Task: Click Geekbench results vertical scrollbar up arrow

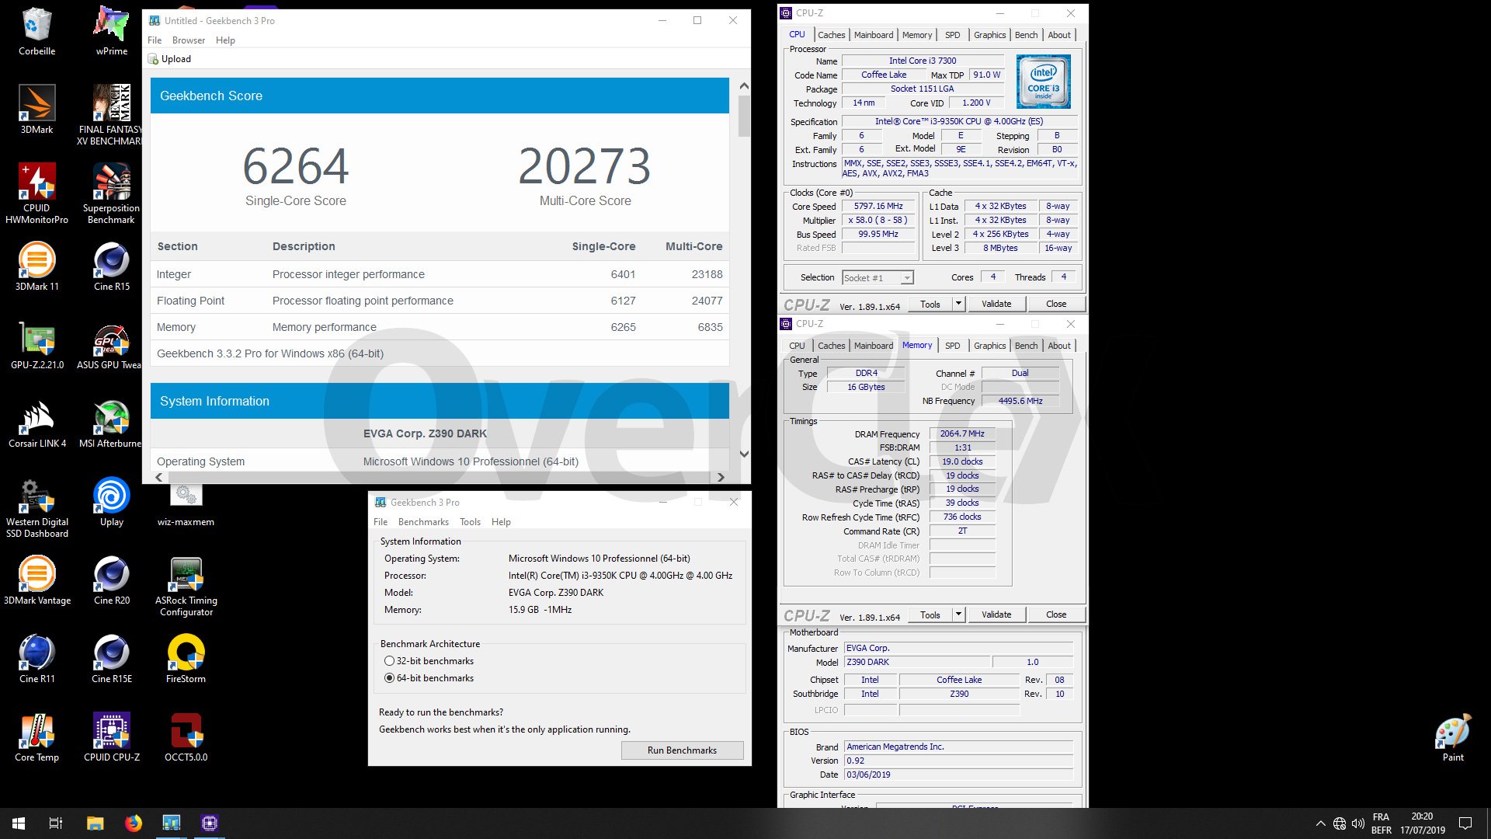Action: coord(744,86)
